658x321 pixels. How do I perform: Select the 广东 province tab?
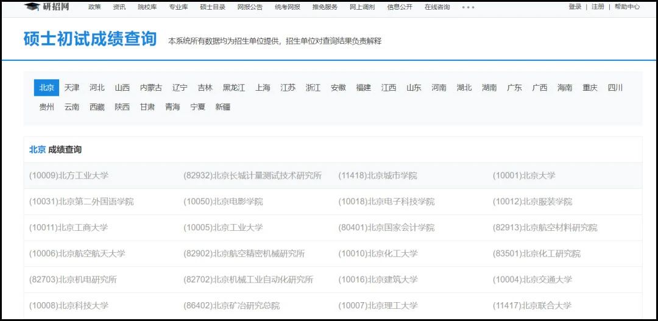514,88
